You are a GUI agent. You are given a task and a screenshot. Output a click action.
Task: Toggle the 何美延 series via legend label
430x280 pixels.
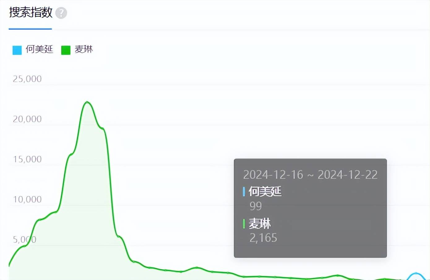tap(39, 49)
